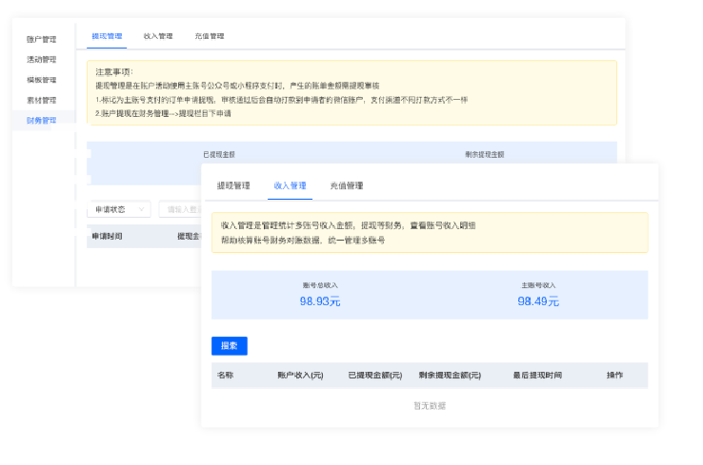Open 模板管理 in the left sidebar

[x=41, y=80]
